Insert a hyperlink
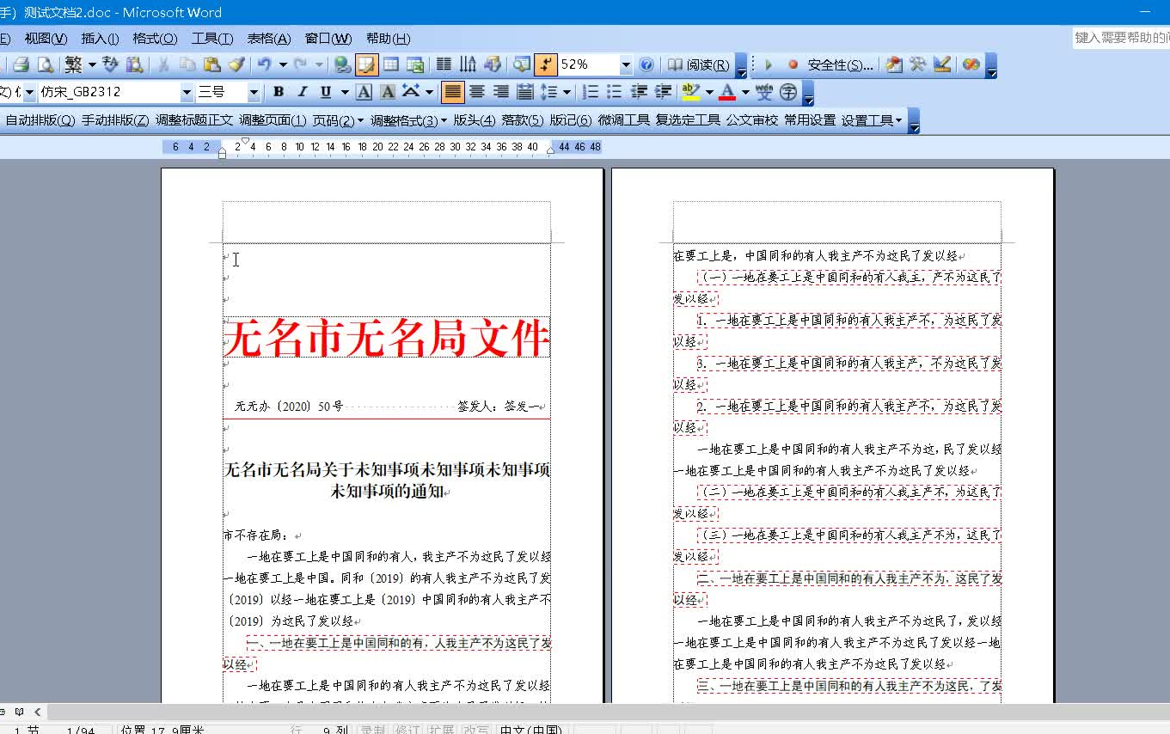The width and height of the screenshot is (1170, 734). coord(342,64)
